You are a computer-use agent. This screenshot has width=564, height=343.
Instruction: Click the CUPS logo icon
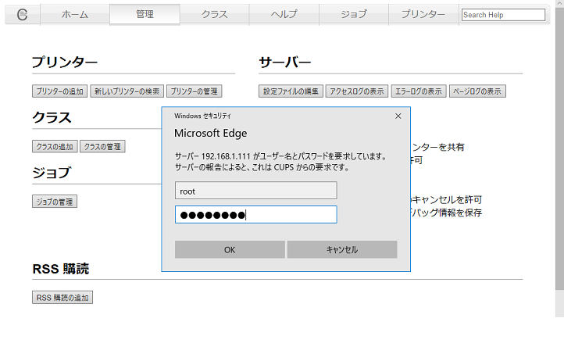[23, 14]
